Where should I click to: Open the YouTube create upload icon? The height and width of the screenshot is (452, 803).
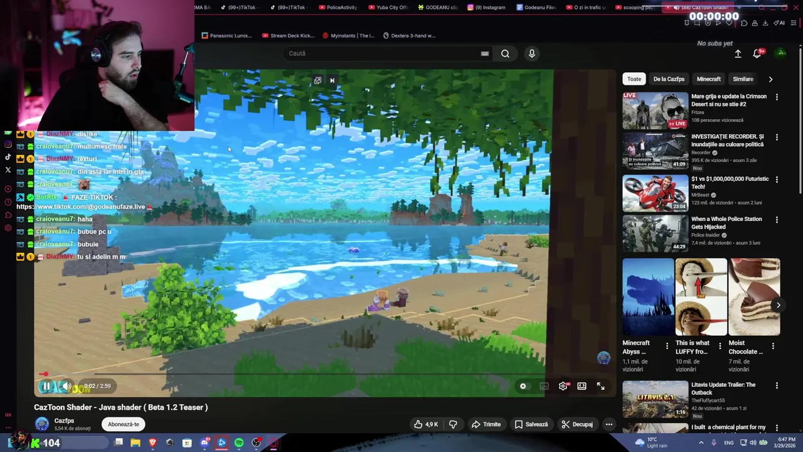point(738,53)
